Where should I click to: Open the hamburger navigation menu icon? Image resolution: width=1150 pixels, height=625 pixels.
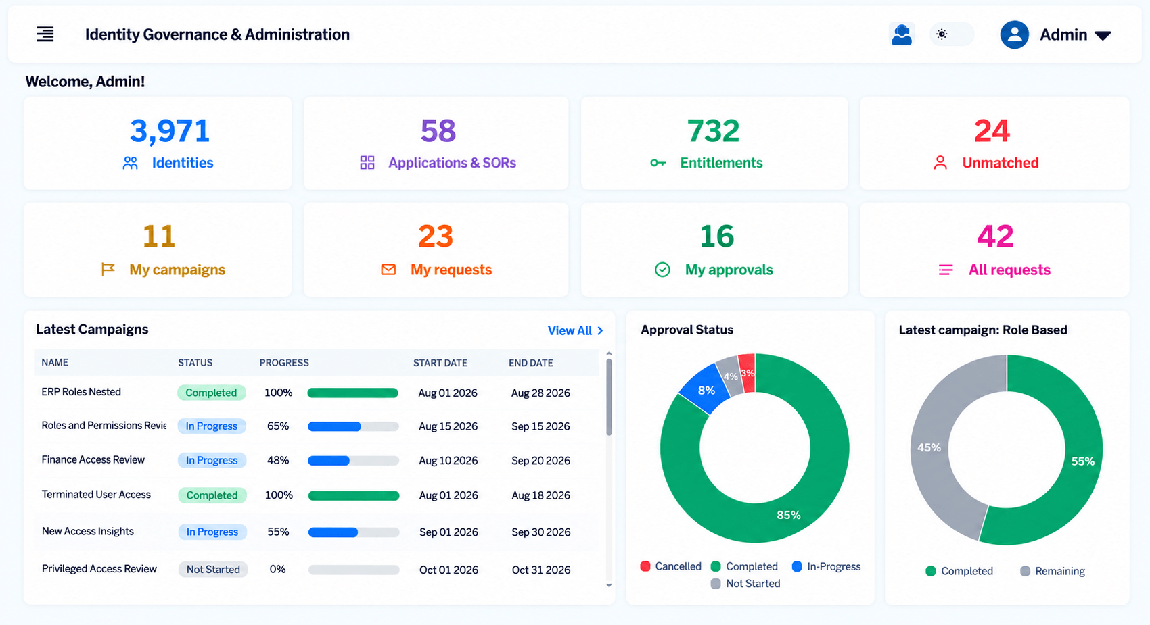click(x=45, y=34)
